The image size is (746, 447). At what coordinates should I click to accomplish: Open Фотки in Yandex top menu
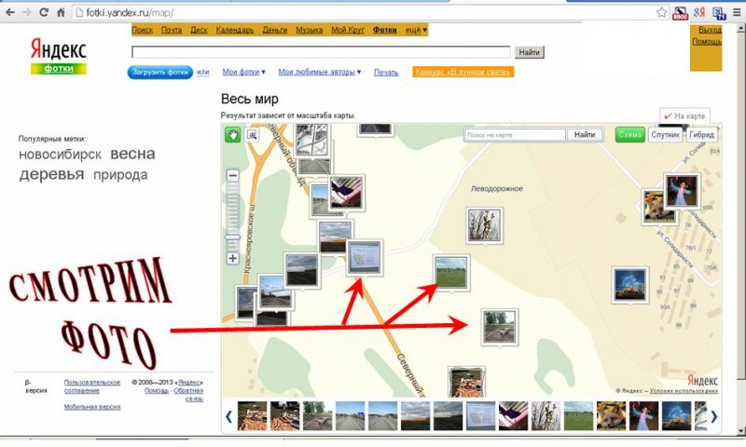click(x=384, y=30)
